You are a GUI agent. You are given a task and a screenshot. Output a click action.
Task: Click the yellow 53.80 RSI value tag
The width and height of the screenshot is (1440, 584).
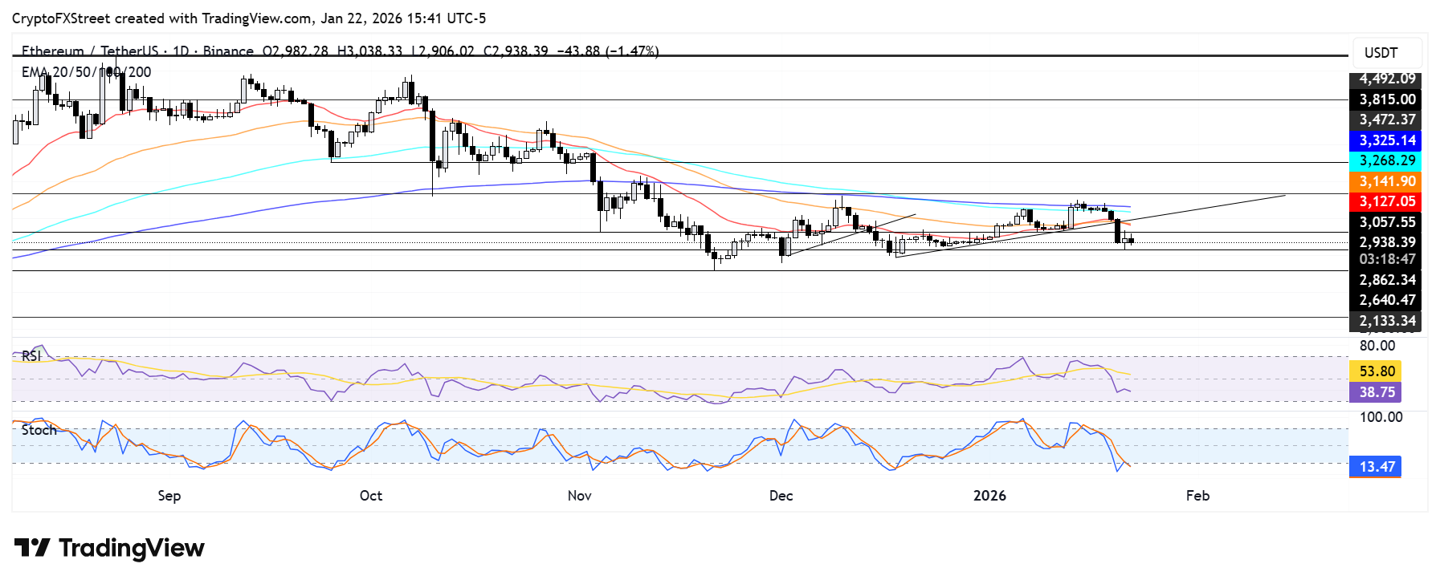(1376, 371)
